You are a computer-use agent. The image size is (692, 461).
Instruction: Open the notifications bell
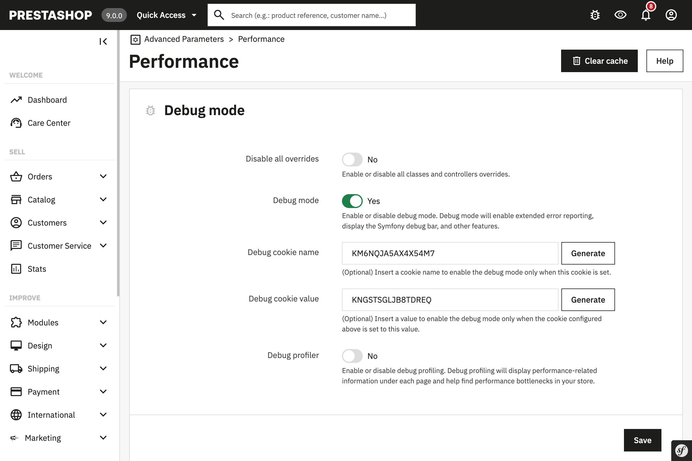[646, 15]
